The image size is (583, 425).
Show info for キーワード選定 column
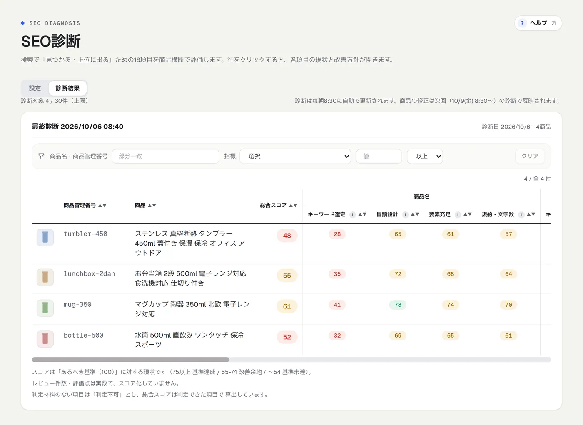(352, 214)
